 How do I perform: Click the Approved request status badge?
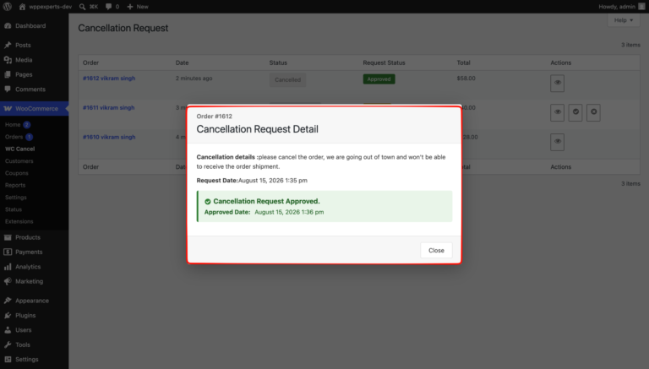379,79
